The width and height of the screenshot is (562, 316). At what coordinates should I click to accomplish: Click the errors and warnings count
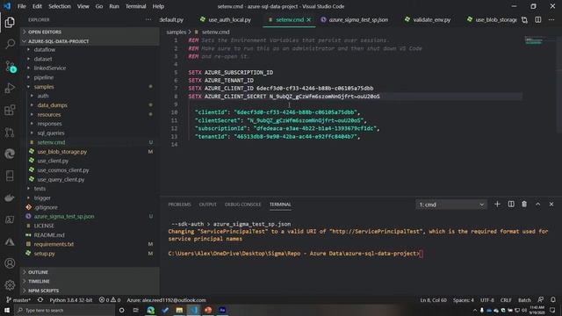109,300
